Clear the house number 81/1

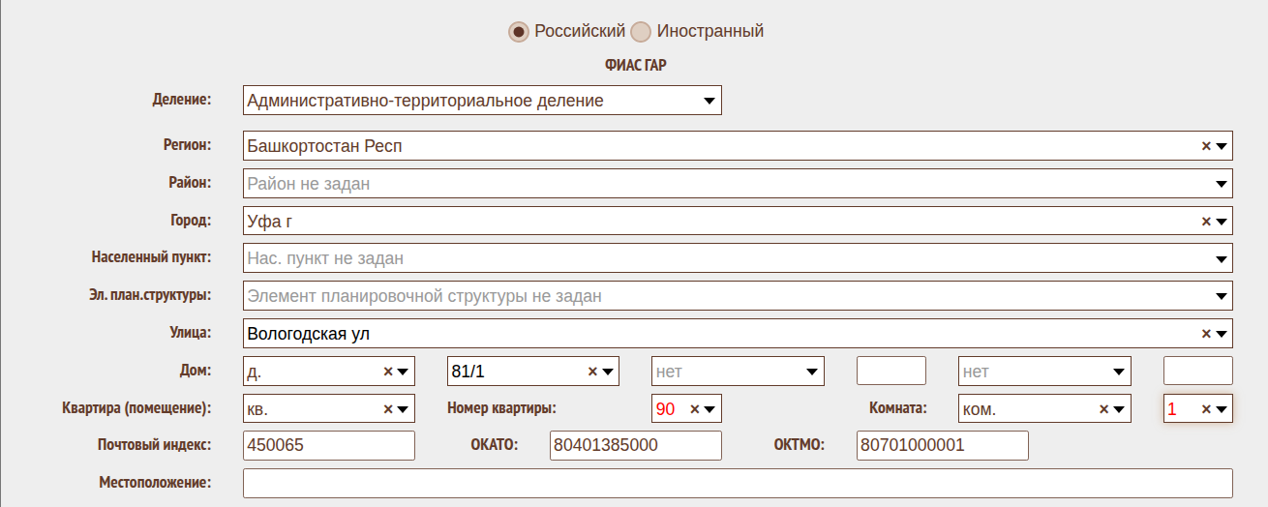(x=592, y=372)
